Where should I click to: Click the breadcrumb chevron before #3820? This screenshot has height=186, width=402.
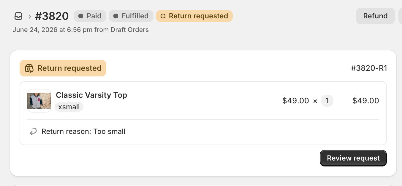coord(30,16)
